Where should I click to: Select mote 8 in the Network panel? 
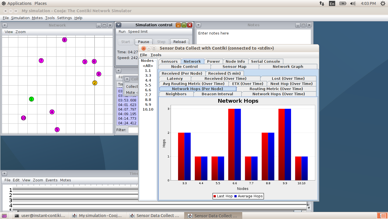point(64,40)
